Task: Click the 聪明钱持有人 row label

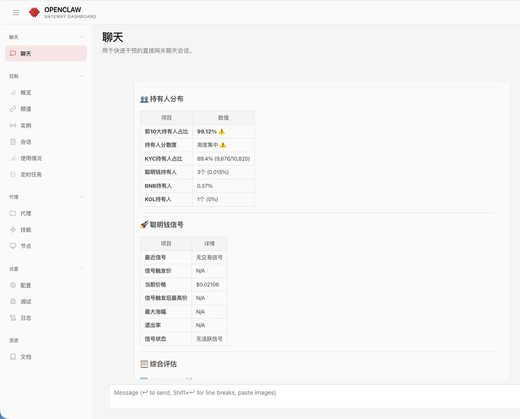Action: pos(161,172)
